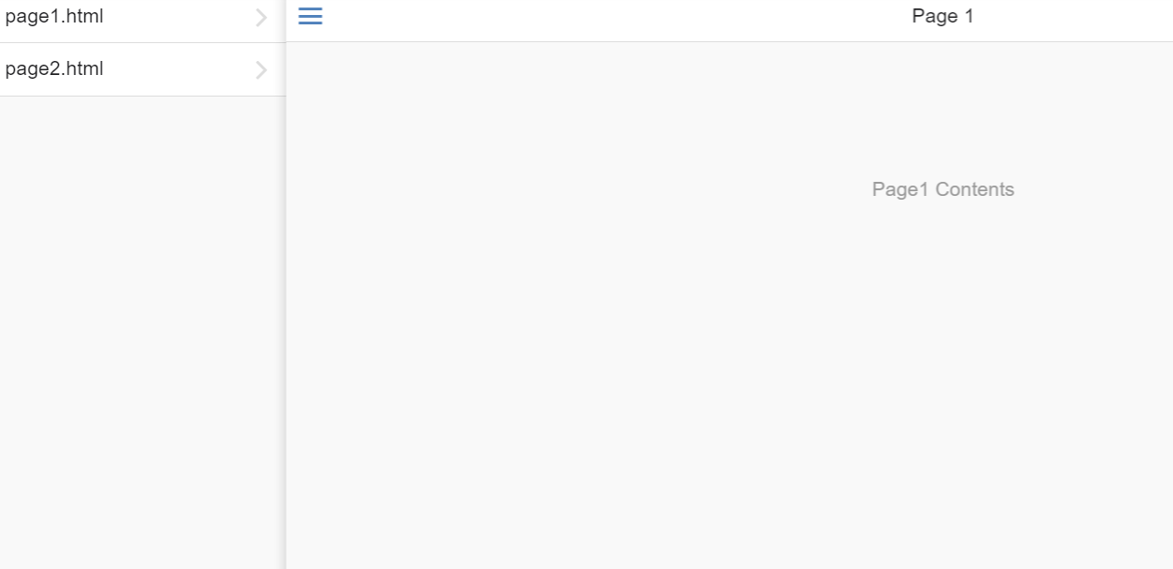Expand the page2.html row arrow
The image size is (1173, 569).
pyautogui.click(x=261, y=69)
